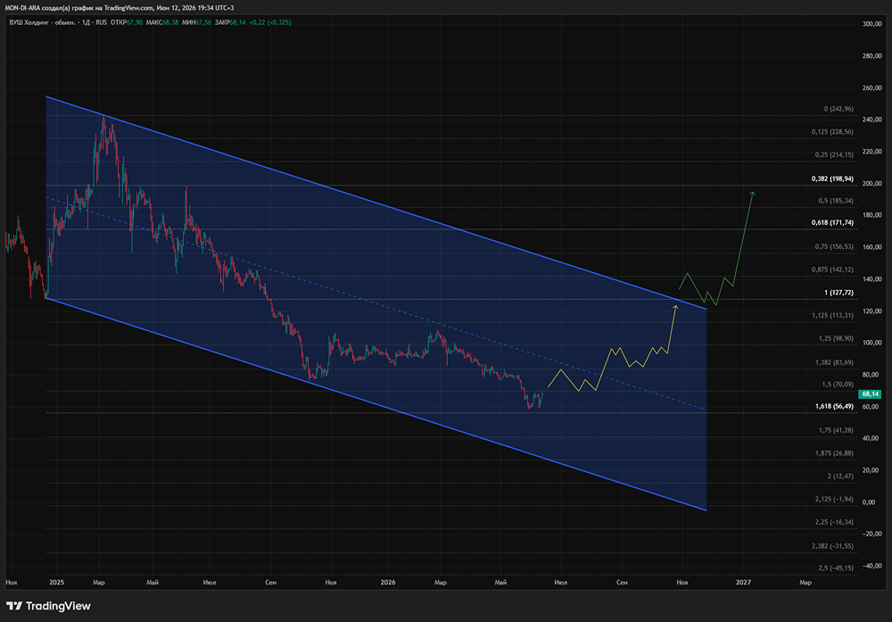Screen dimensions: 892x622
Task: Click the МИН 67,56 low value
Action: 196,22
